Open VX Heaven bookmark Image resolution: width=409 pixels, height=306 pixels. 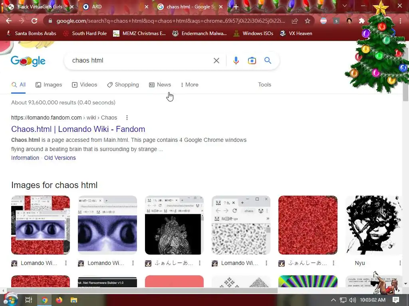(296, 33)
